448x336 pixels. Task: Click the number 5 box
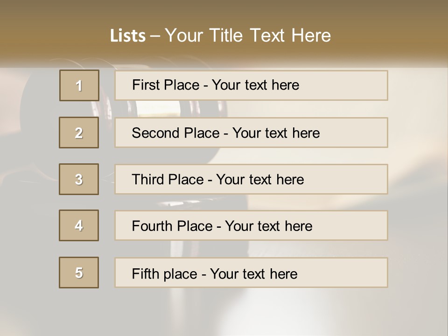pos(79,273)
